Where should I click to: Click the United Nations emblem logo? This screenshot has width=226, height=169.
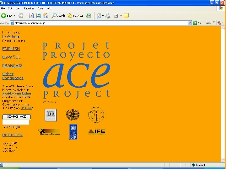point(73,115)
